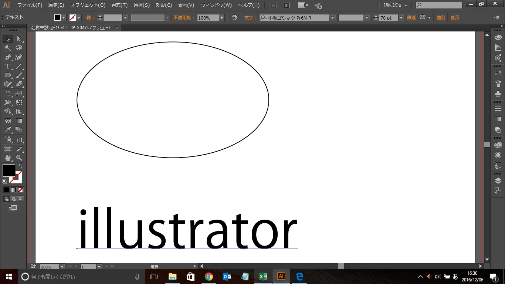Open the 初期設定 workspace switcher

click(x=395, y=5)
